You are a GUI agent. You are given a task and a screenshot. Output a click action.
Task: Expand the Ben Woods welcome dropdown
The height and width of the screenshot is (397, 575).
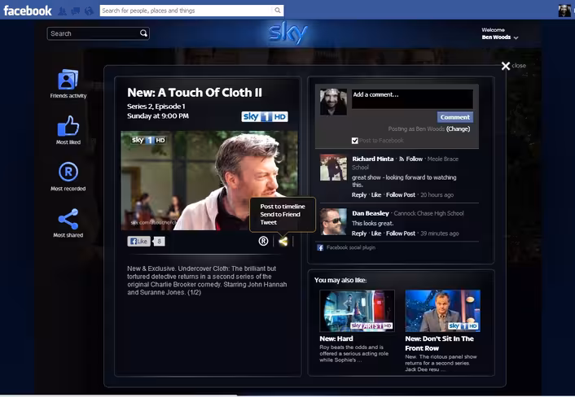(x=516, y=37)
